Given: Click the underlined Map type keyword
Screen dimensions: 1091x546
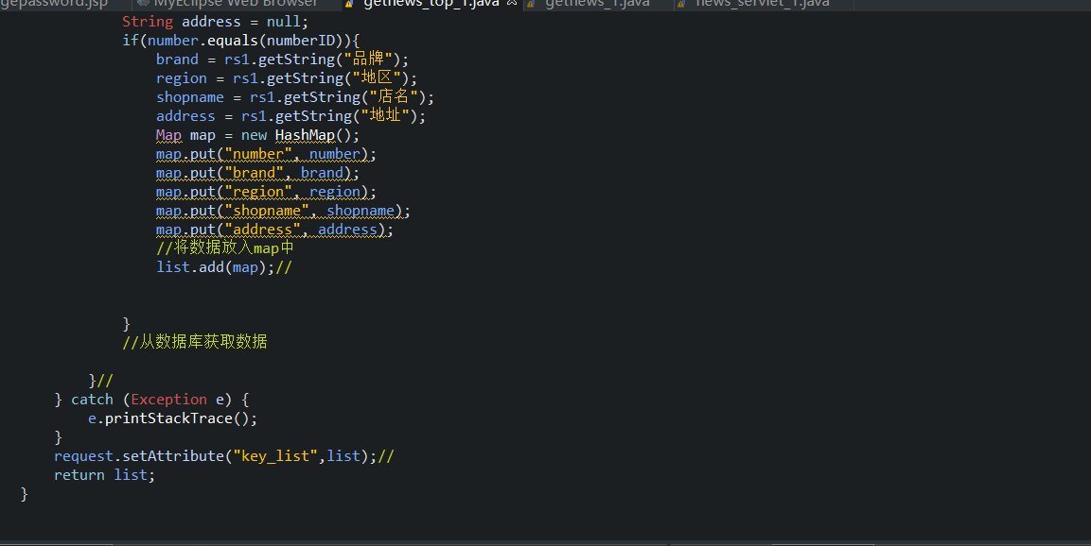Looking at the screenshot, I should click(168, 135).
